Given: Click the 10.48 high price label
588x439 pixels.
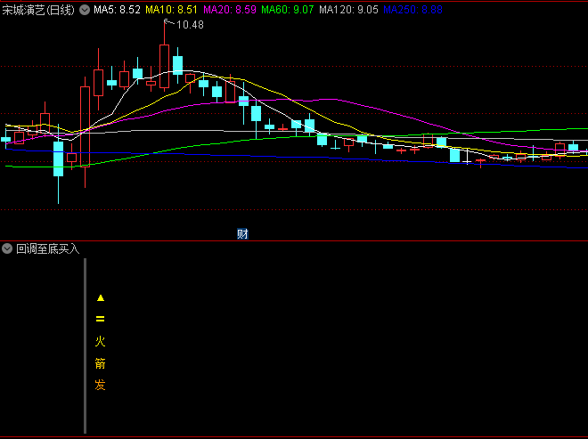Looking at the screenshot, I should [x=190, y=25].
